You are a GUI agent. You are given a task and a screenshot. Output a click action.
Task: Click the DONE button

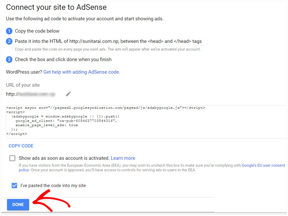pyautogui.click(x=18, y=204)
